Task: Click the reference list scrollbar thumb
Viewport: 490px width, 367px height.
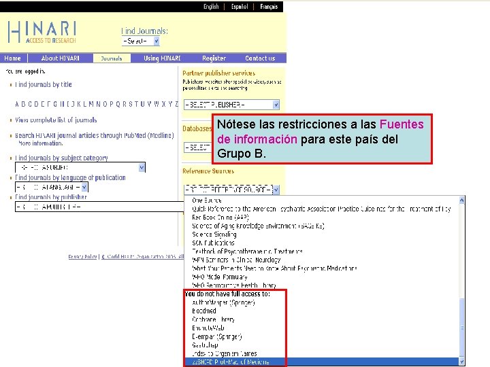Action: pyautogui.click(x=461, y=328)
